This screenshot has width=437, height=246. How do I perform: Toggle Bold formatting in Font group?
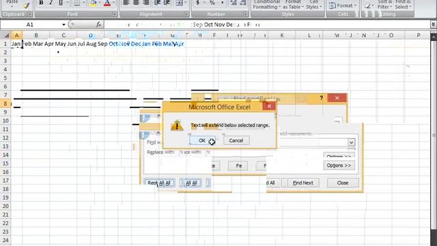click(x=41, y=3)
